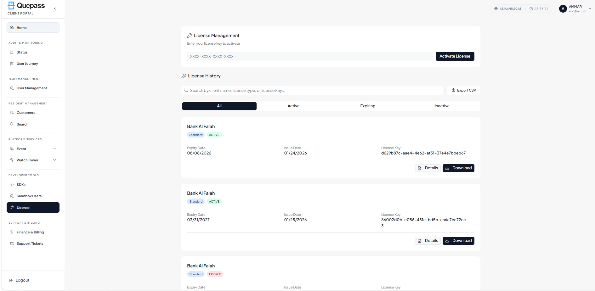Click the Watch Tower icon
This screenshot has width=595, height=291.
[x=12, y=160]
